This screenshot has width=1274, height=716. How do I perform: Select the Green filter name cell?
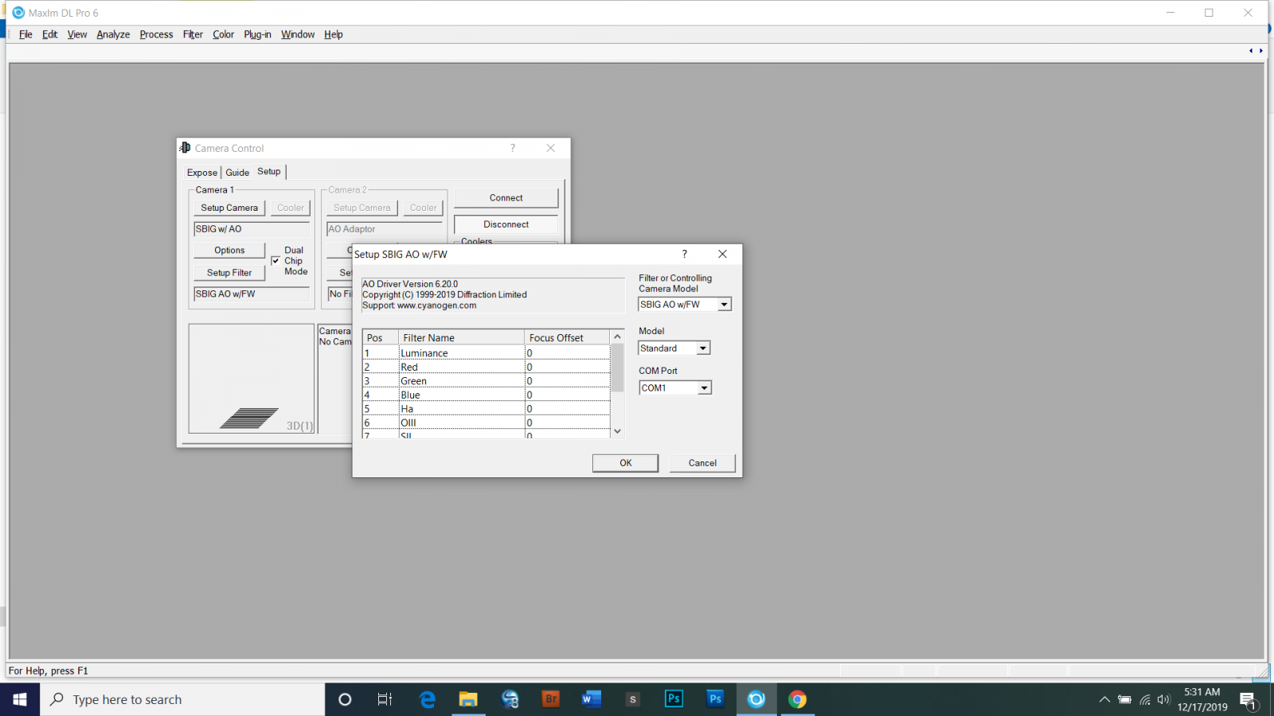(461, 381)
